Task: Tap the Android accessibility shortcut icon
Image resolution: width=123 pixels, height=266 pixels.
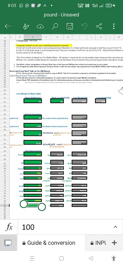Action: click(114, 259)
